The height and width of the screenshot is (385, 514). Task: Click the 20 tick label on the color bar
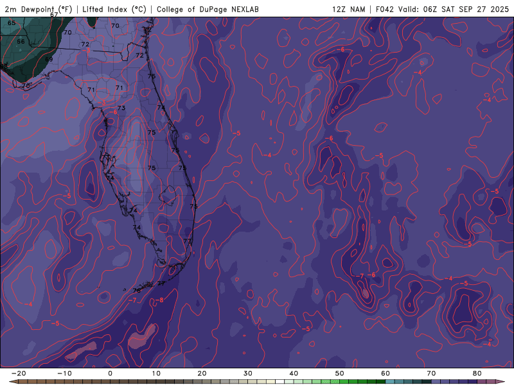point(202,373)
